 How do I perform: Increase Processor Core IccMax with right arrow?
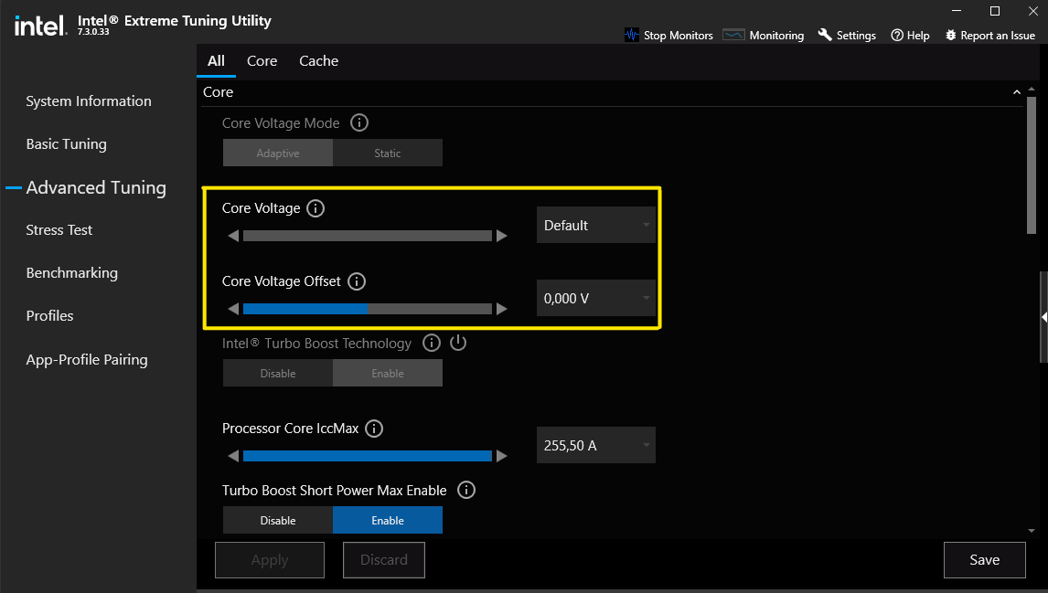click(x=502, y=456)
